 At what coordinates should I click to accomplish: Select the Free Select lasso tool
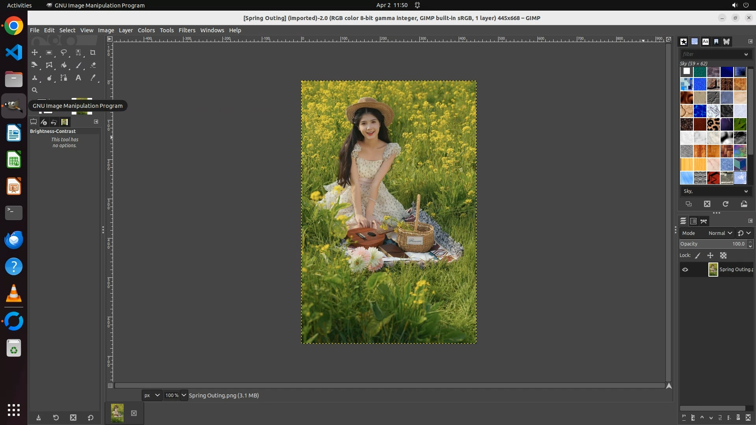[x=63, y=52]
